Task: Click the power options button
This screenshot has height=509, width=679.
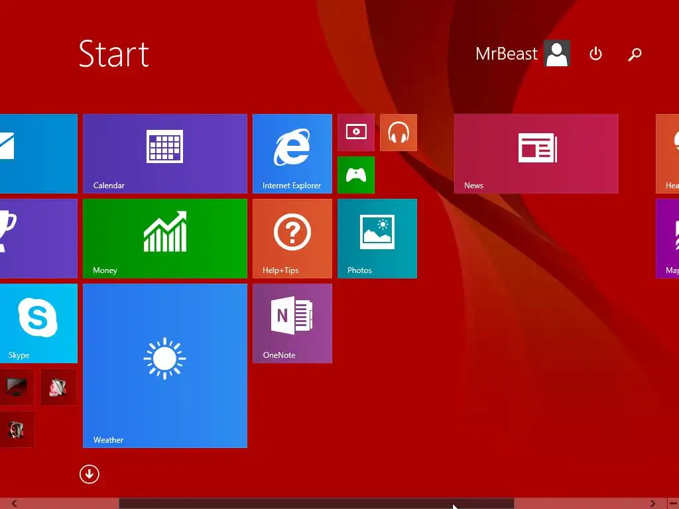Action: [596, 54]
